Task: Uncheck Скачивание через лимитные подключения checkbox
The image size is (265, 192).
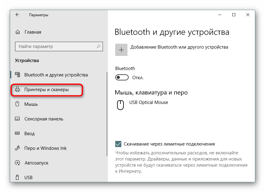Action: click(118, 144)
